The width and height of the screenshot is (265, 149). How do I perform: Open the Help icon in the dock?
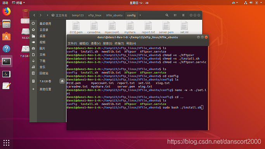7,49
